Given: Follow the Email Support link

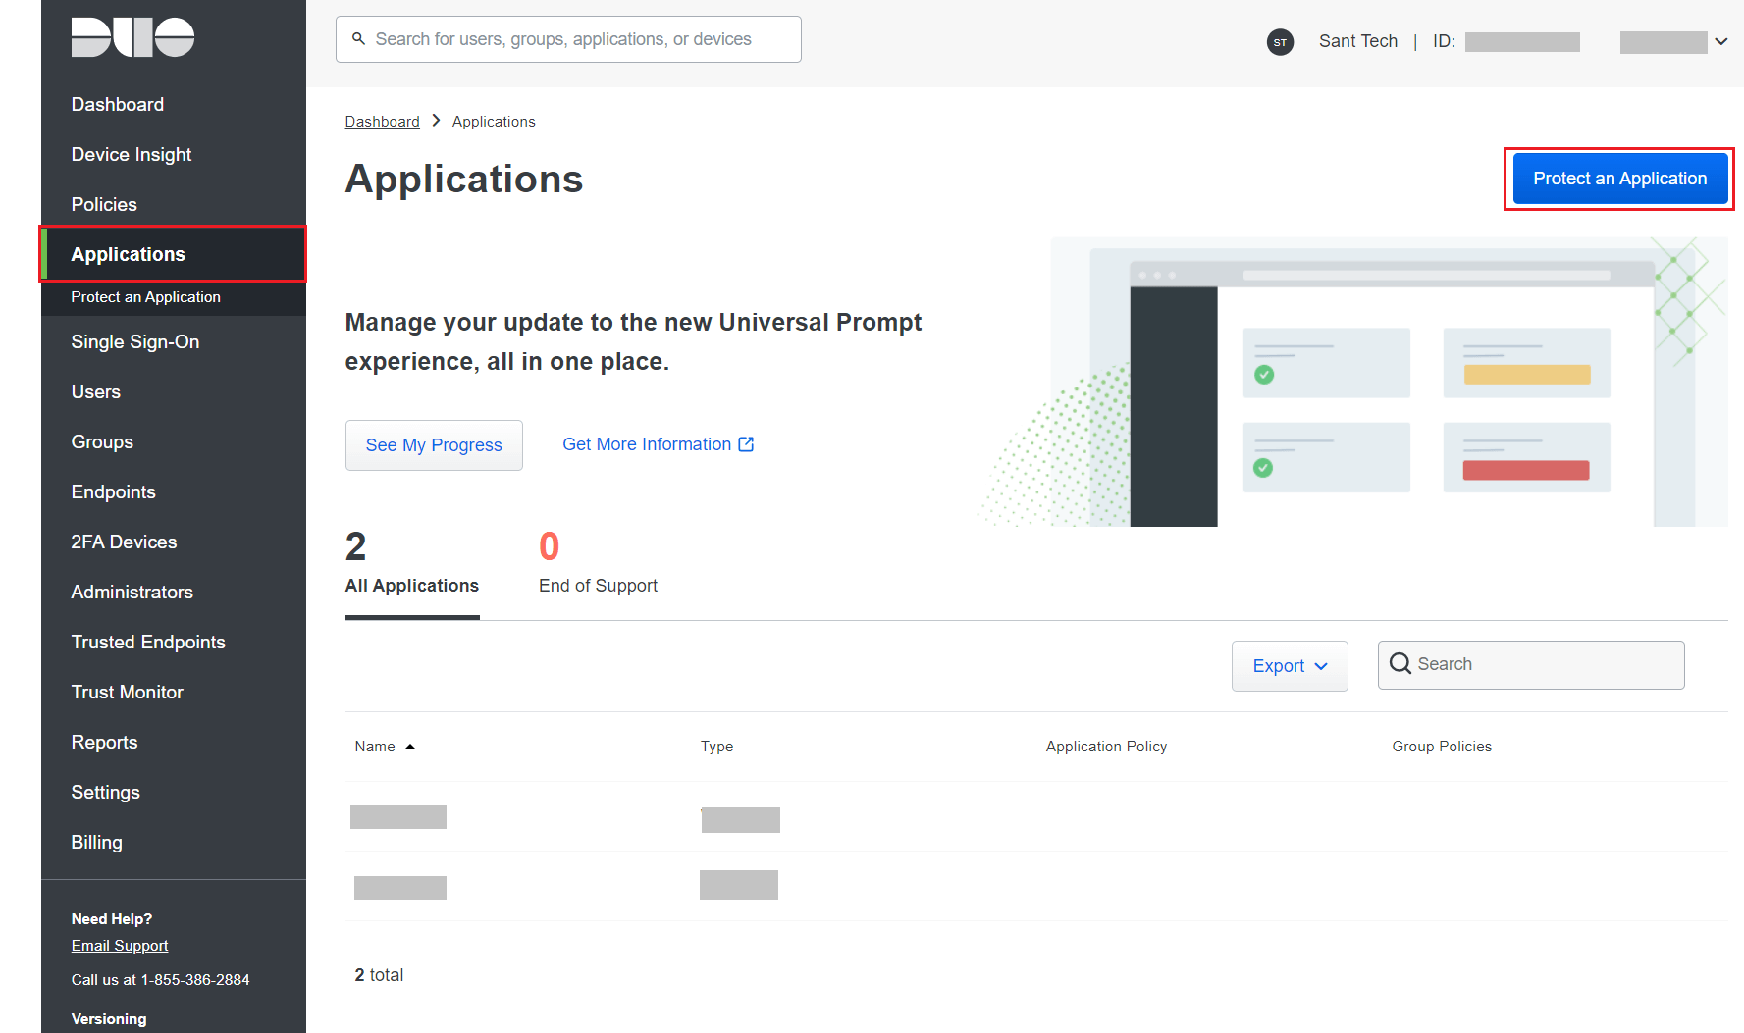Looking at the screenshot, I should tap(120, 946).
